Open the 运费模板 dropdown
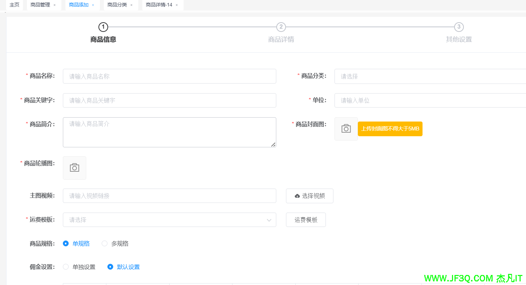The image size is (526, 285). tap(169, 220)
